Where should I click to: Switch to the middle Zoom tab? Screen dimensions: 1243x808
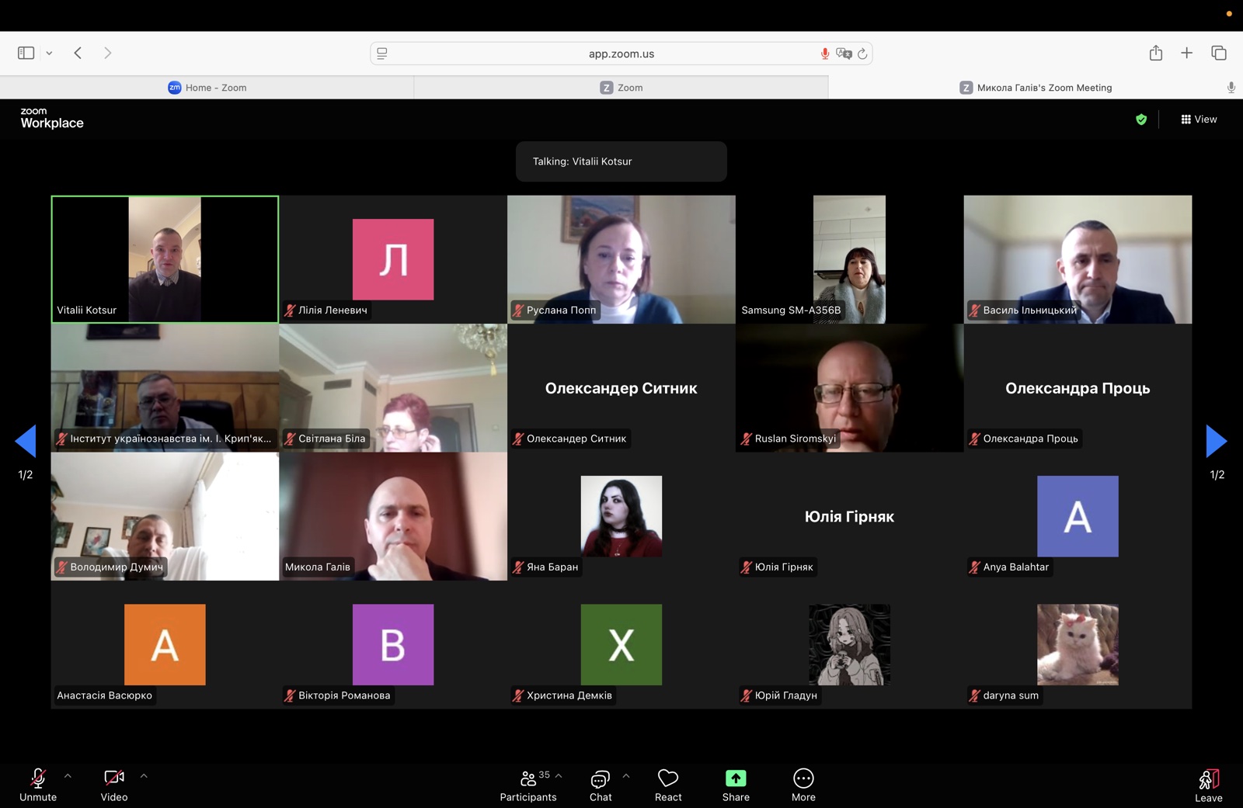[x=621, y=88]
